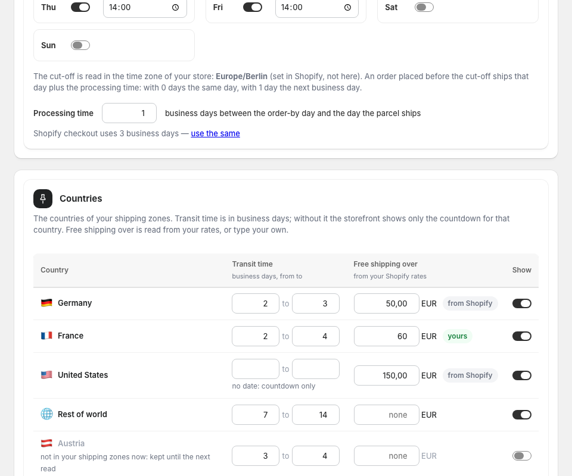Edit Germany transit time from field
This screenshot has width=572, height=476.
click(256, 303)
